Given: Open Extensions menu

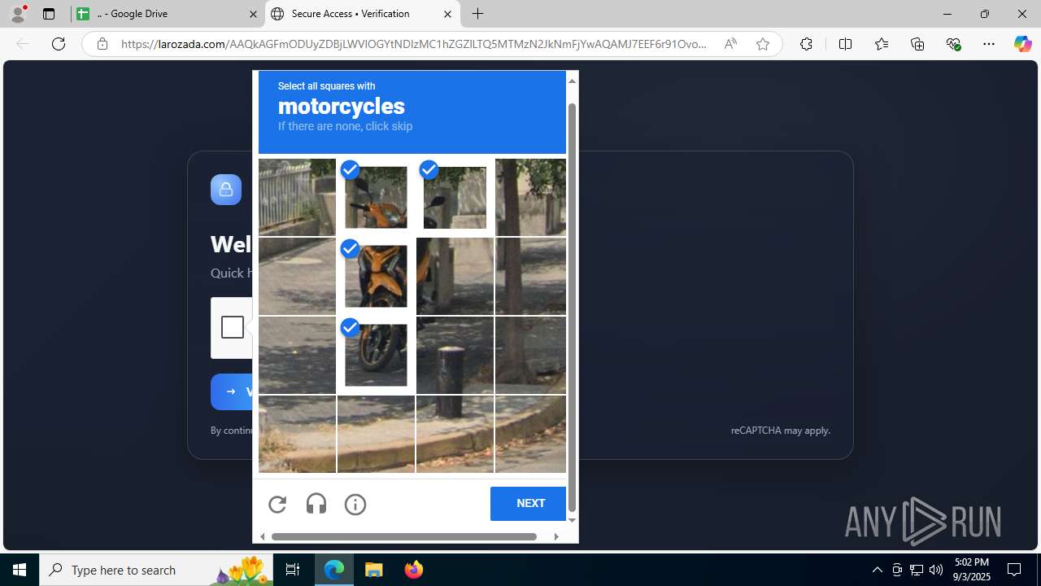Looking at the screenshot, I should click(x=806, y=44).
